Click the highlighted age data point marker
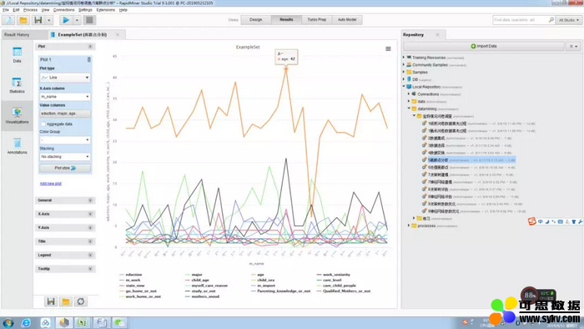Screen dimensions: 584x329 click(286, 69)
